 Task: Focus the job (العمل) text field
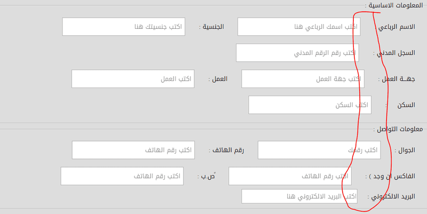132,79
